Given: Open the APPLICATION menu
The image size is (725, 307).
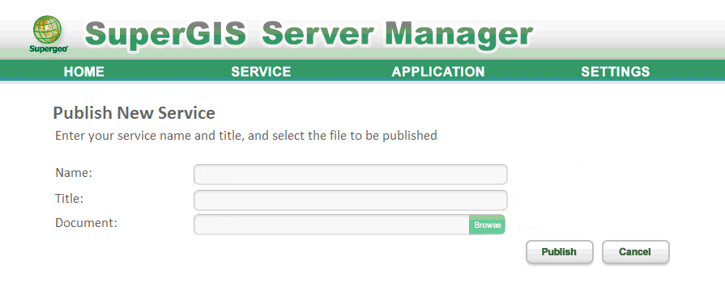Looking at the screenshot, I should click(x=438, y=71).
